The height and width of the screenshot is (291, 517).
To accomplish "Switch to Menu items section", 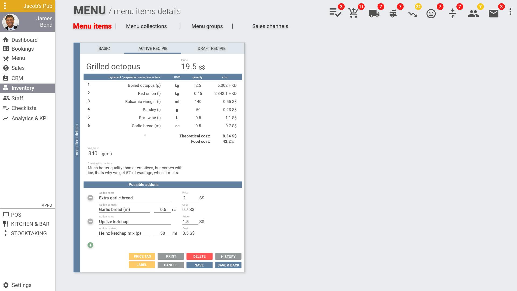I will click(92, 26).
